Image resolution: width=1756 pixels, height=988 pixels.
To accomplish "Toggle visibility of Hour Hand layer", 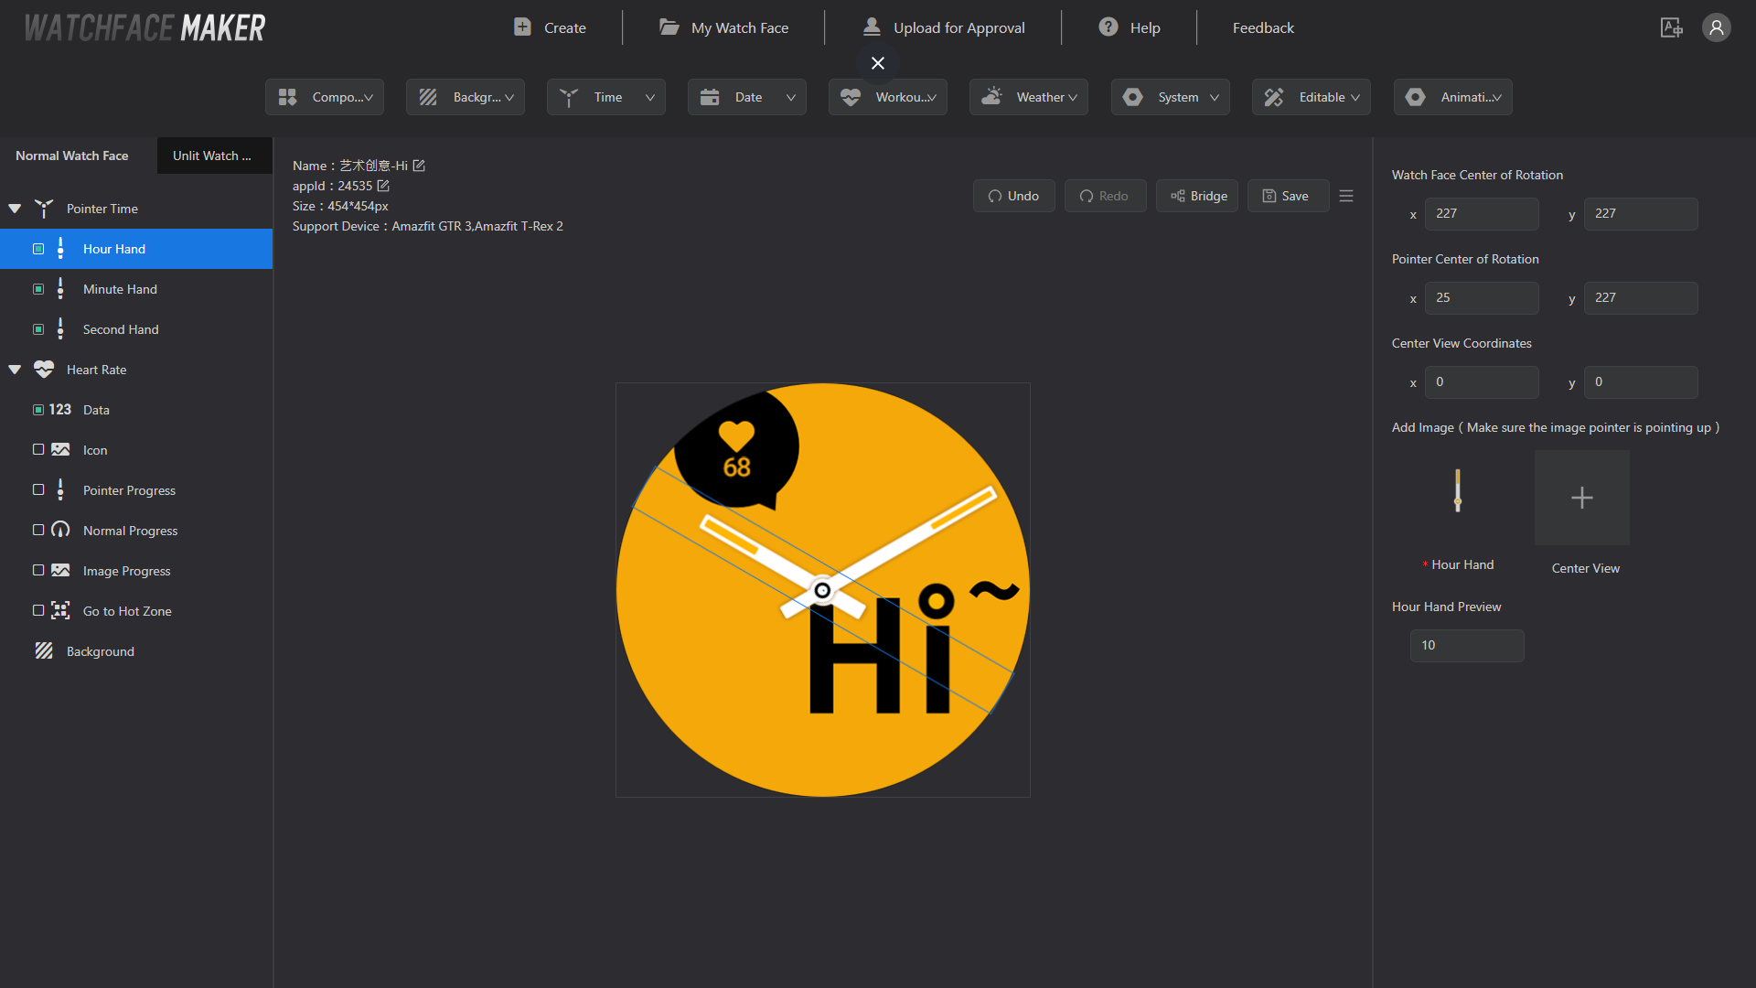I will [38, 247].
